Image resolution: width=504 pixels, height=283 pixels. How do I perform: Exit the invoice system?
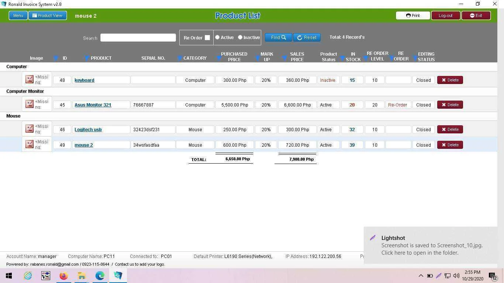tap(476, 15)
